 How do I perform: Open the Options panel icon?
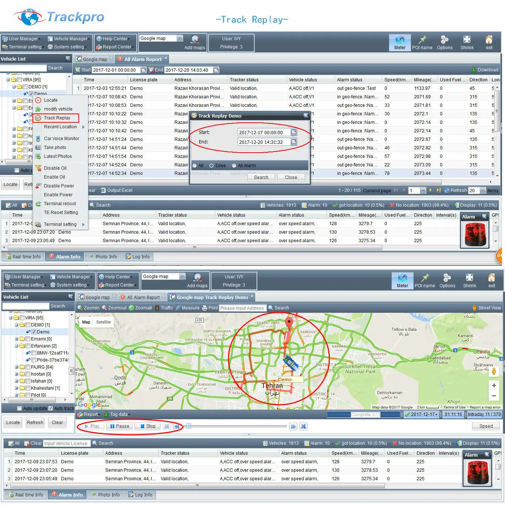[x=445, y=42]
